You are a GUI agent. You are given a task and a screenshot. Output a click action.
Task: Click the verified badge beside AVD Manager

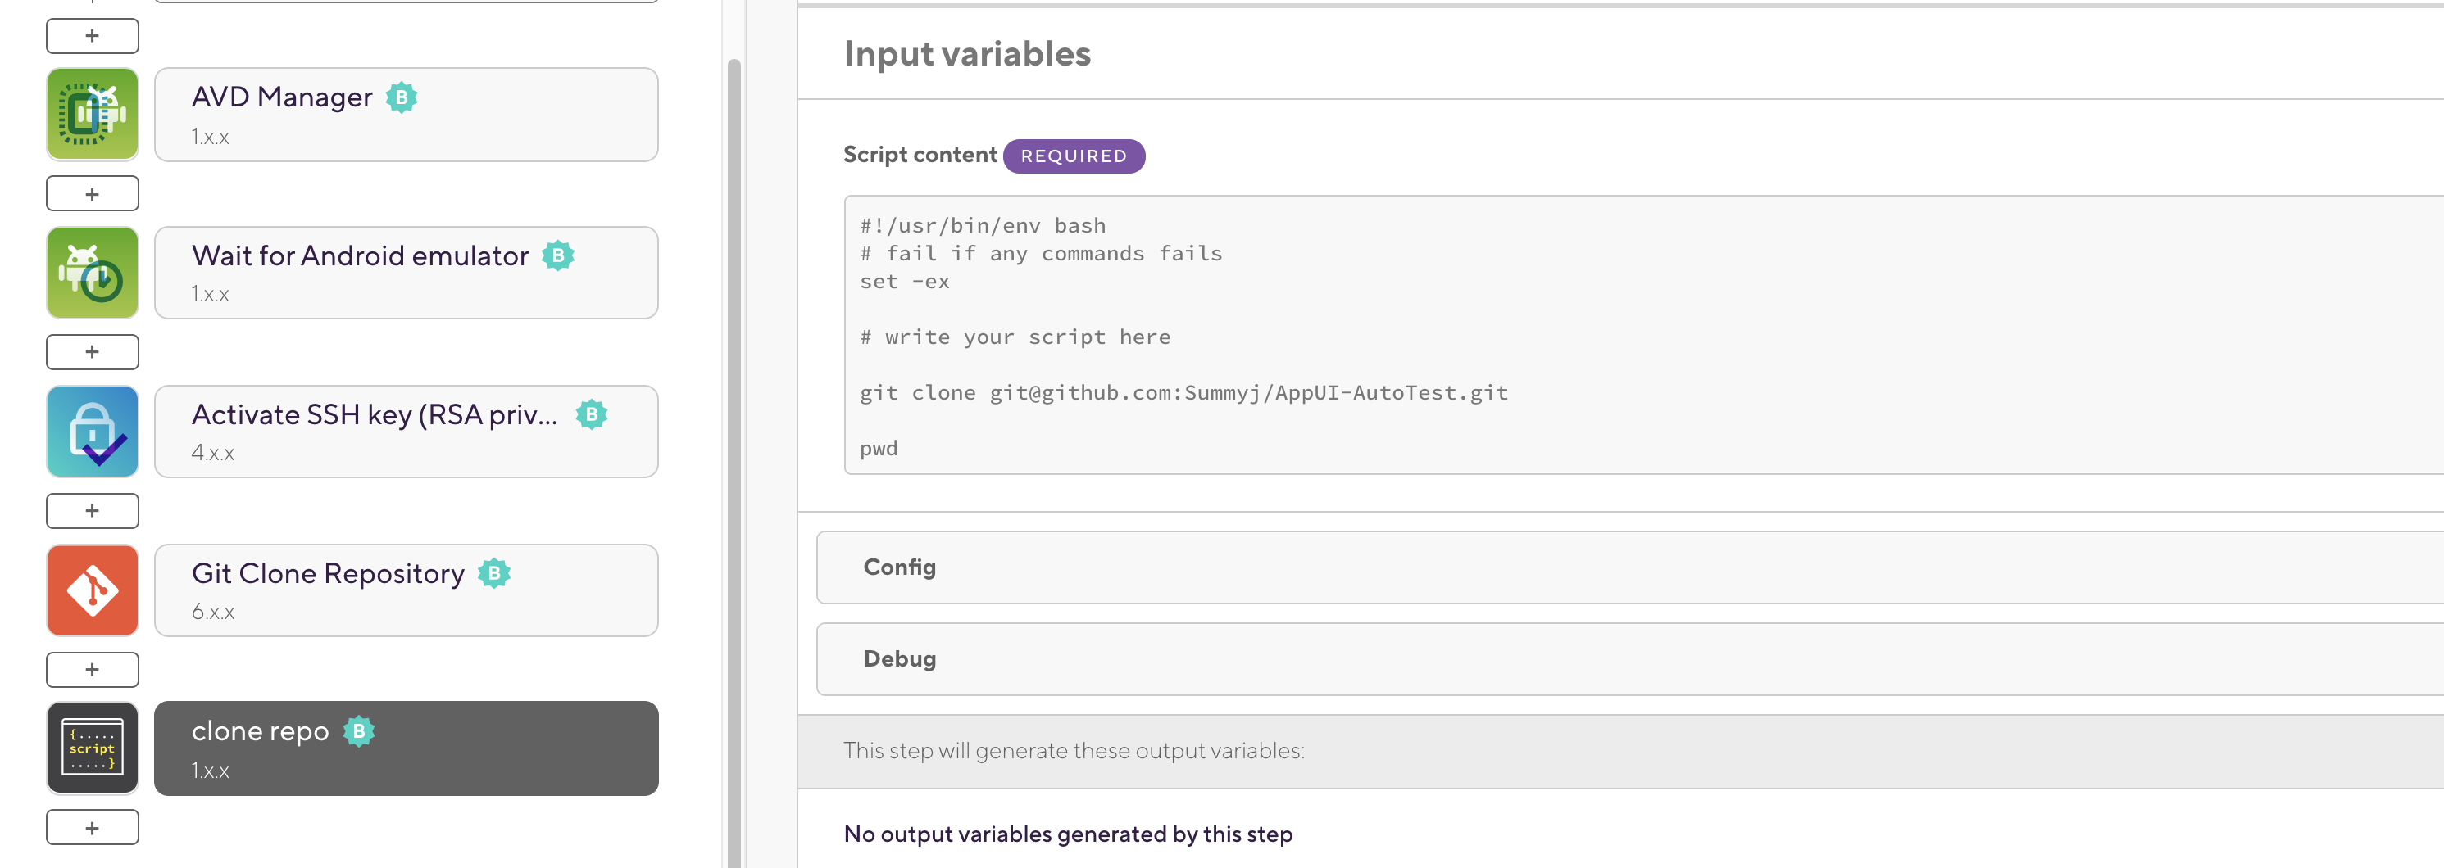[402, 97]
